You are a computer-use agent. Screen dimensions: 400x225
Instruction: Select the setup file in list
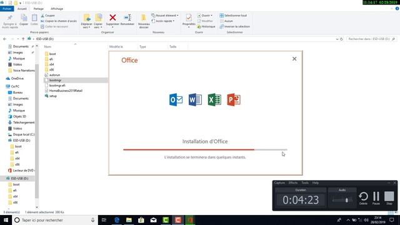point(52,96)
